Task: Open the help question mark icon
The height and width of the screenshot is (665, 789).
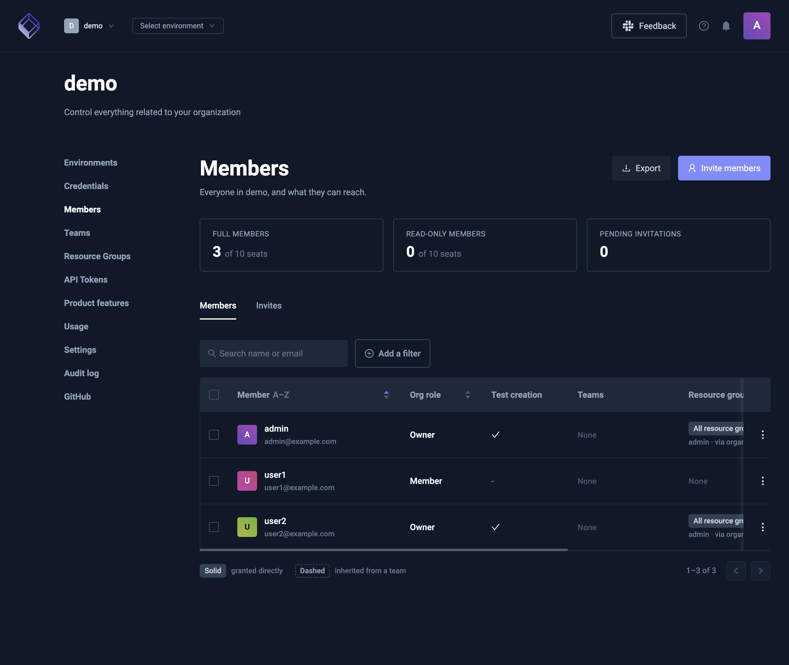Action: pyautogui.click(x=704, y=26)
